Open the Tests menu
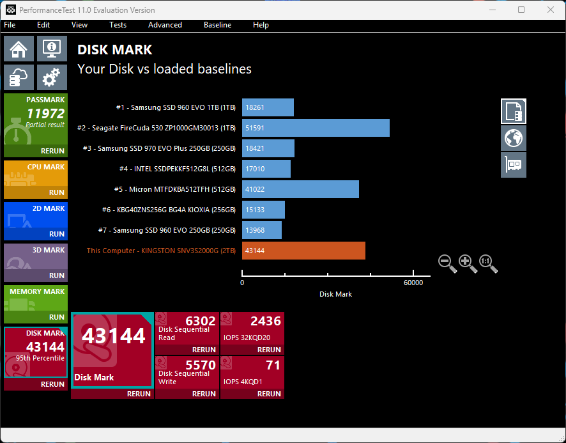 point(118,25)
